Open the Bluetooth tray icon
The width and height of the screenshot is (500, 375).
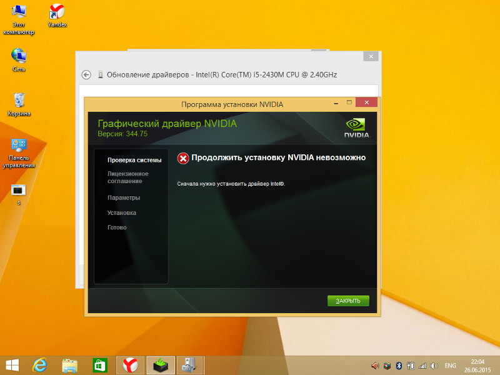coord(399,366)
